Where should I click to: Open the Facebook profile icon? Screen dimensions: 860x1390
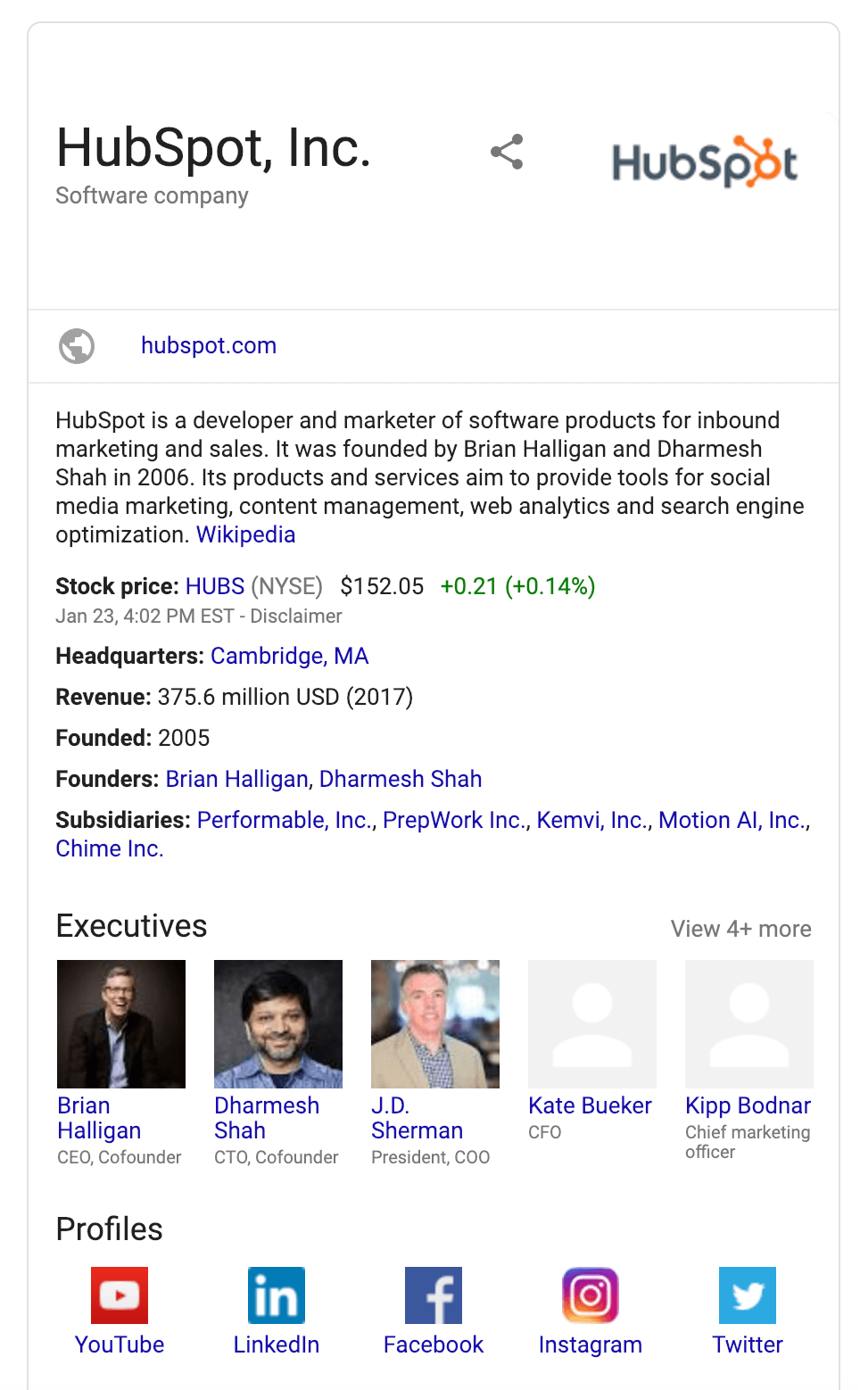coord(434,1295)
